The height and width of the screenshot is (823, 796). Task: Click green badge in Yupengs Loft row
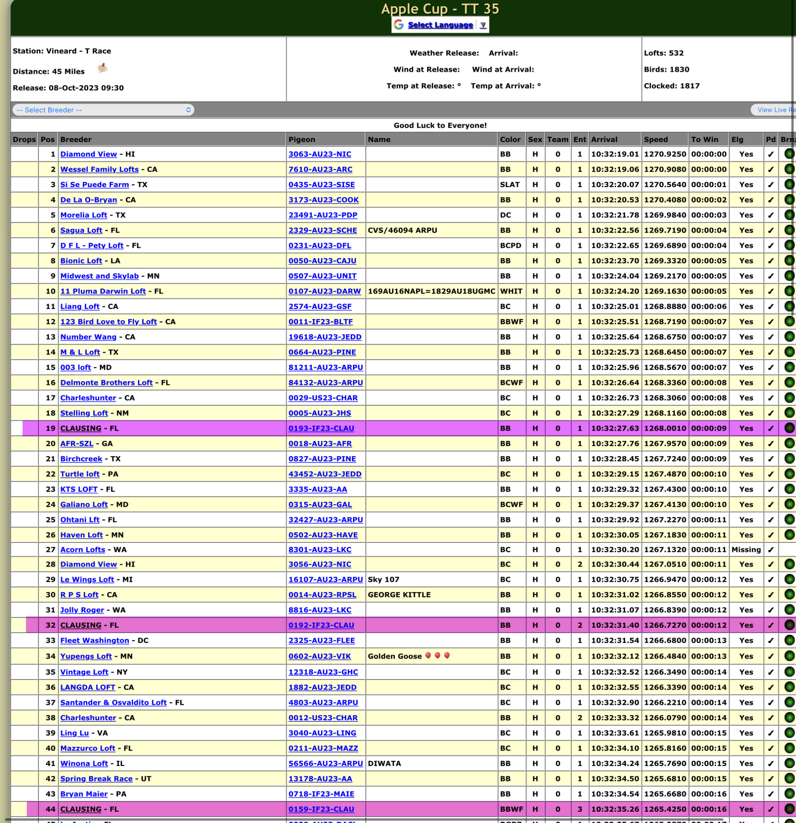point(789,656)
